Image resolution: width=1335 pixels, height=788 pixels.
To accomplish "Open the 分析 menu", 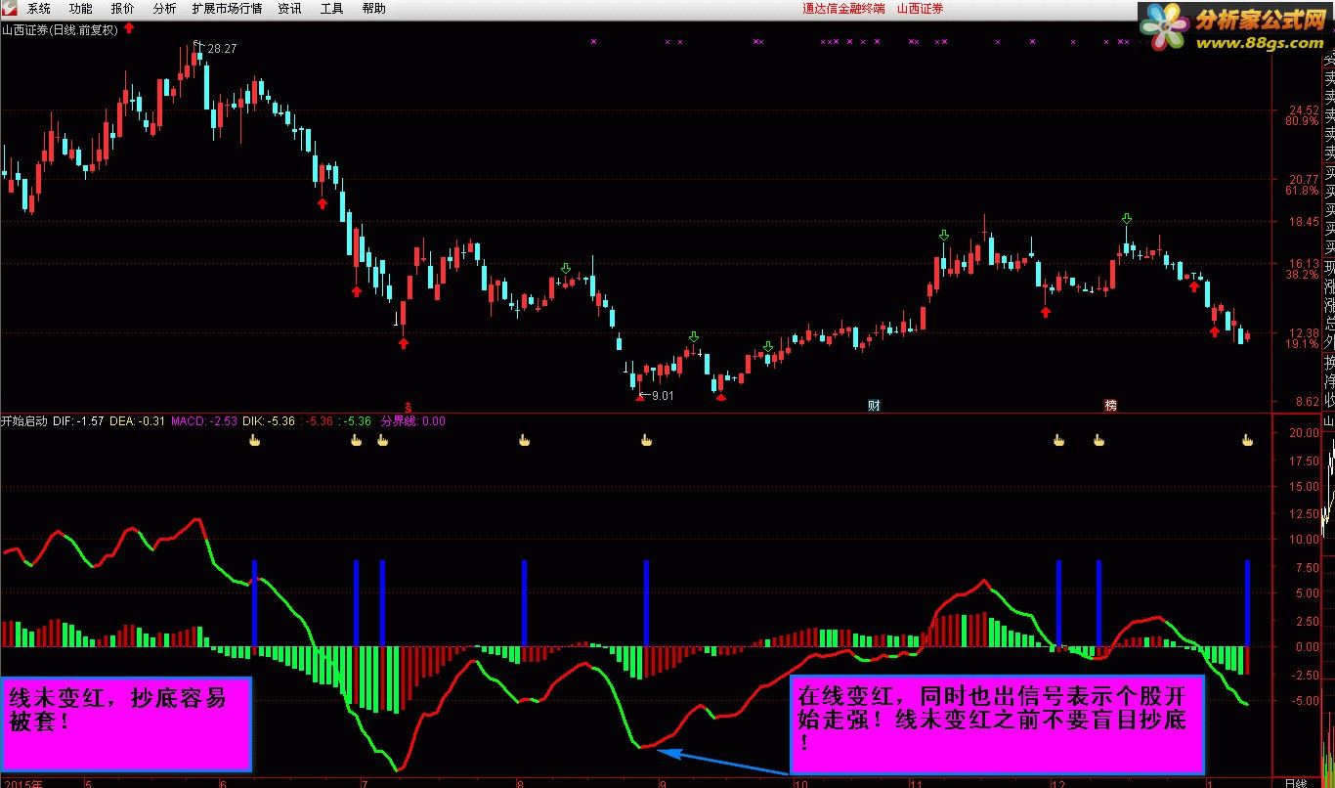I will [x=165, y=9].
